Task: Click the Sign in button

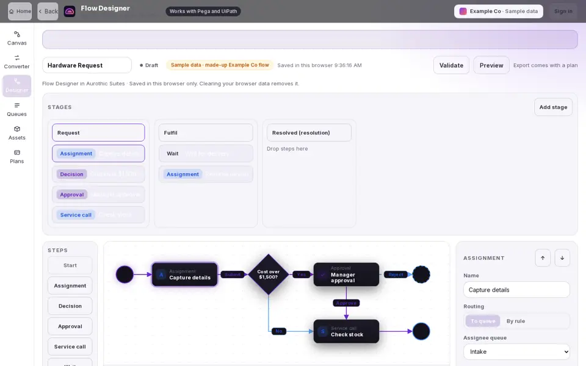Action: pyautogui.click(x=563, y=11)
